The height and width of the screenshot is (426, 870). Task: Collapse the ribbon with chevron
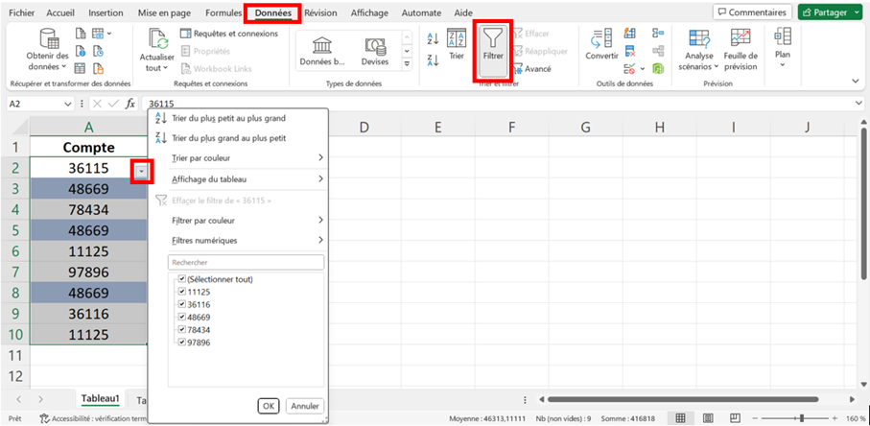(855, 81)
